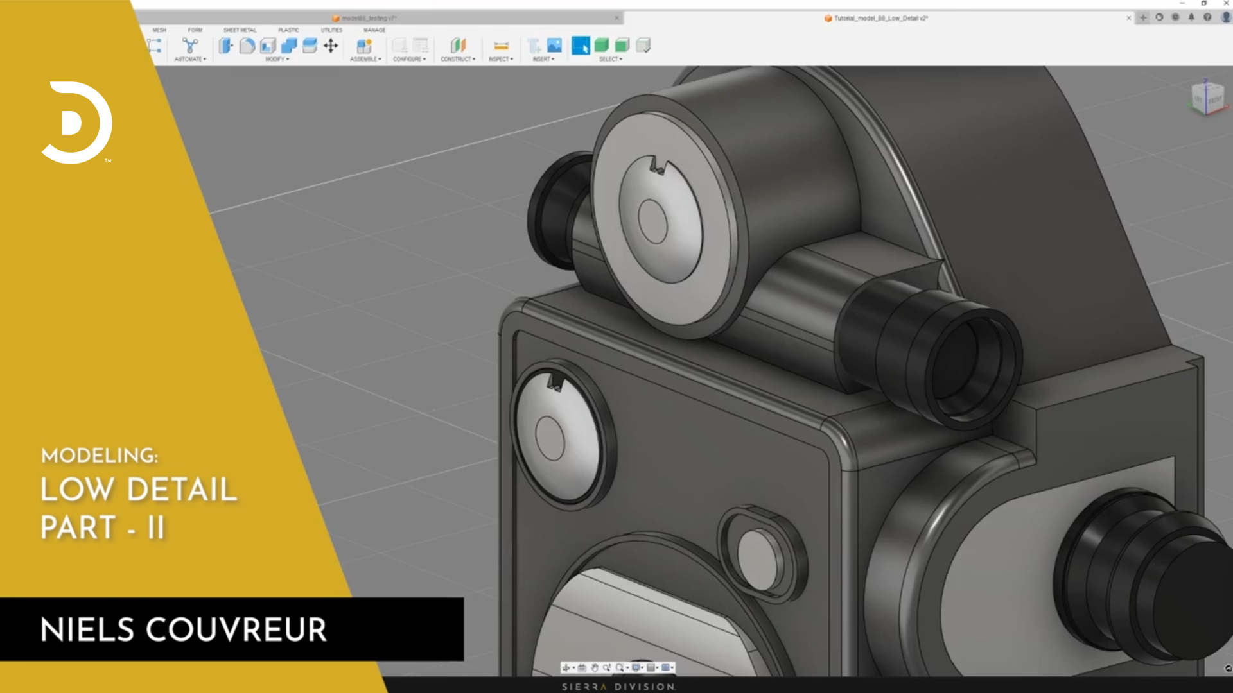Switch to the SHEET METAL ribbon tab
1233x693 pixels.
click(x=240, y=30)
